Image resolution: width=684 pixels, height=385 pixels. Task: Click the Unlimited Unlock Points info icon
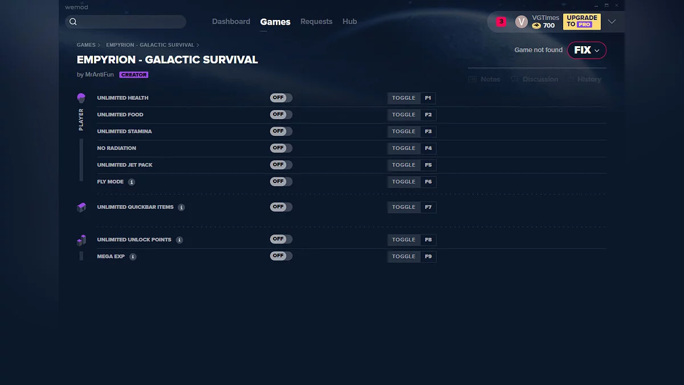[180, 240]
